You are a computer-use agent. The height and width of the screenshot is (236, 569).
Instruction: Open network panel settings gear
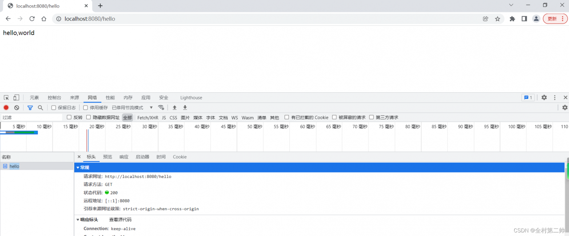coord(565,108)
